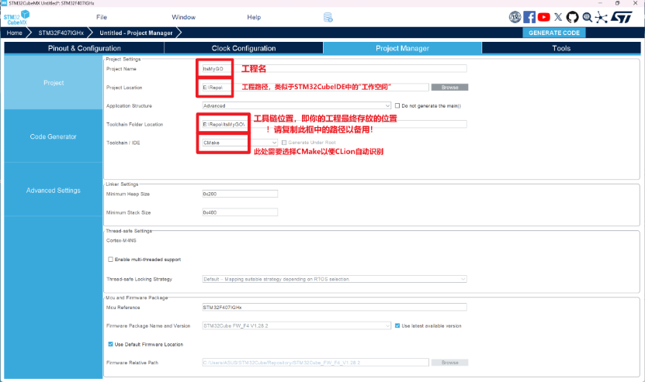The height and width of the screenshot is (382, 645).
Task: Open Firmware Package Name and Version dropdown
Action: (x=296, y=325)
